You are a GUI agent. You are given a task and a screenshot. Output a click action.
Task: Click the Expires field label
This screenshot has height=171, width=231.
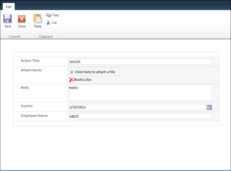[27, 106]
